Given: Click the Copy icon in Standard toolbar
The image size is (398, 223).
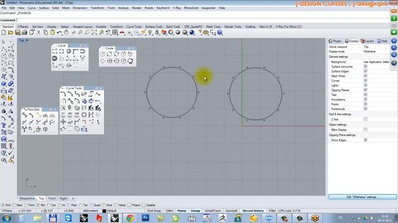Looking at the screenshot, I should tap(45, 32).
